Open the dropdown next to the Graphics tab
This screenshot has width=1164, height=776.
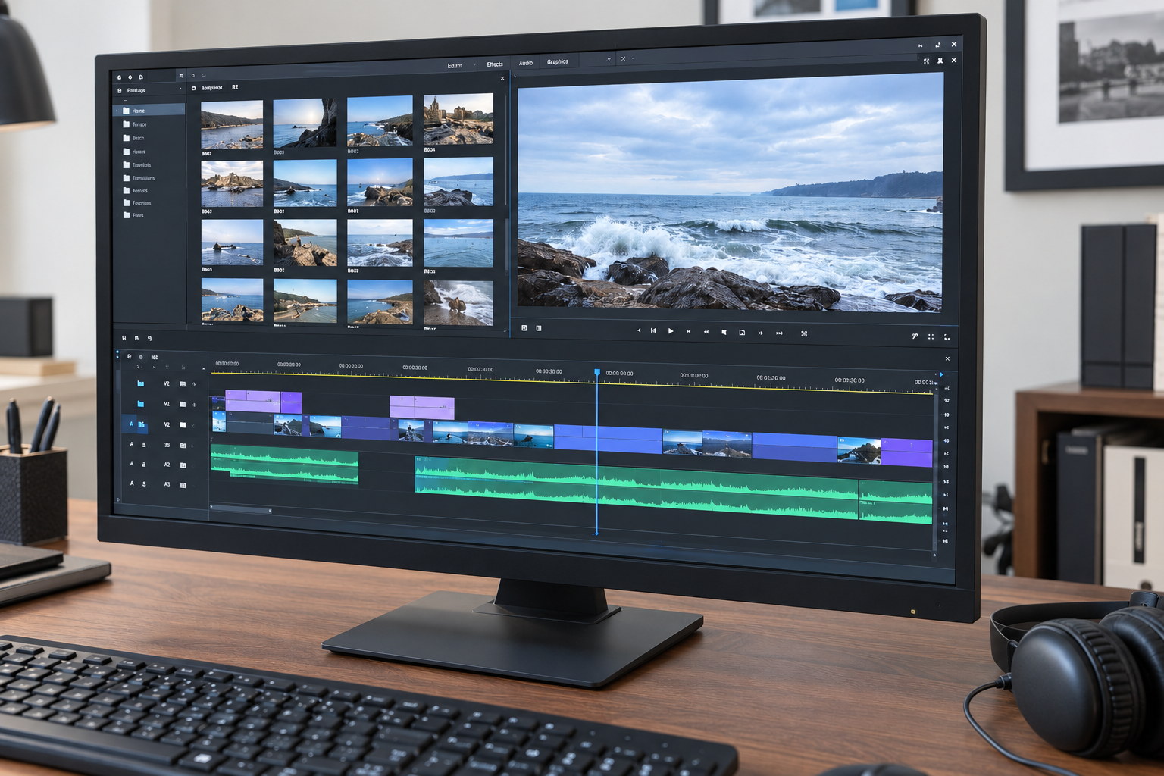(x=609, y=59)
